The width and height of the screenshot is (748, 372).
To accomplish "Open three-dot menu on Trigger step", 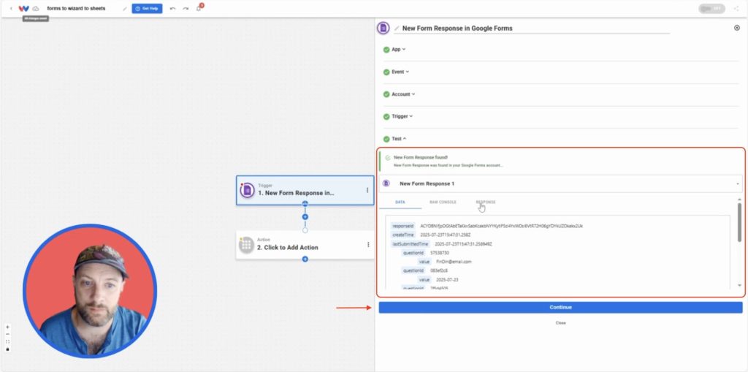I will pos(367,190).
